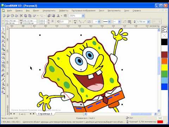Open the Application launcher dropdown arrow

point(62,16)
